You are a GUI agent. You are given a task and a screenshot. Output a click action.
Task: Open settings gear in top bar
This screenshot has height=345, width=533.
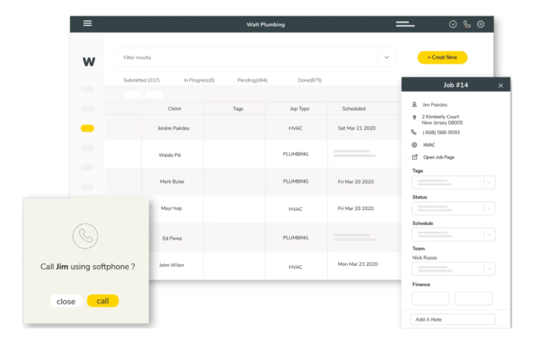point(480,24)
